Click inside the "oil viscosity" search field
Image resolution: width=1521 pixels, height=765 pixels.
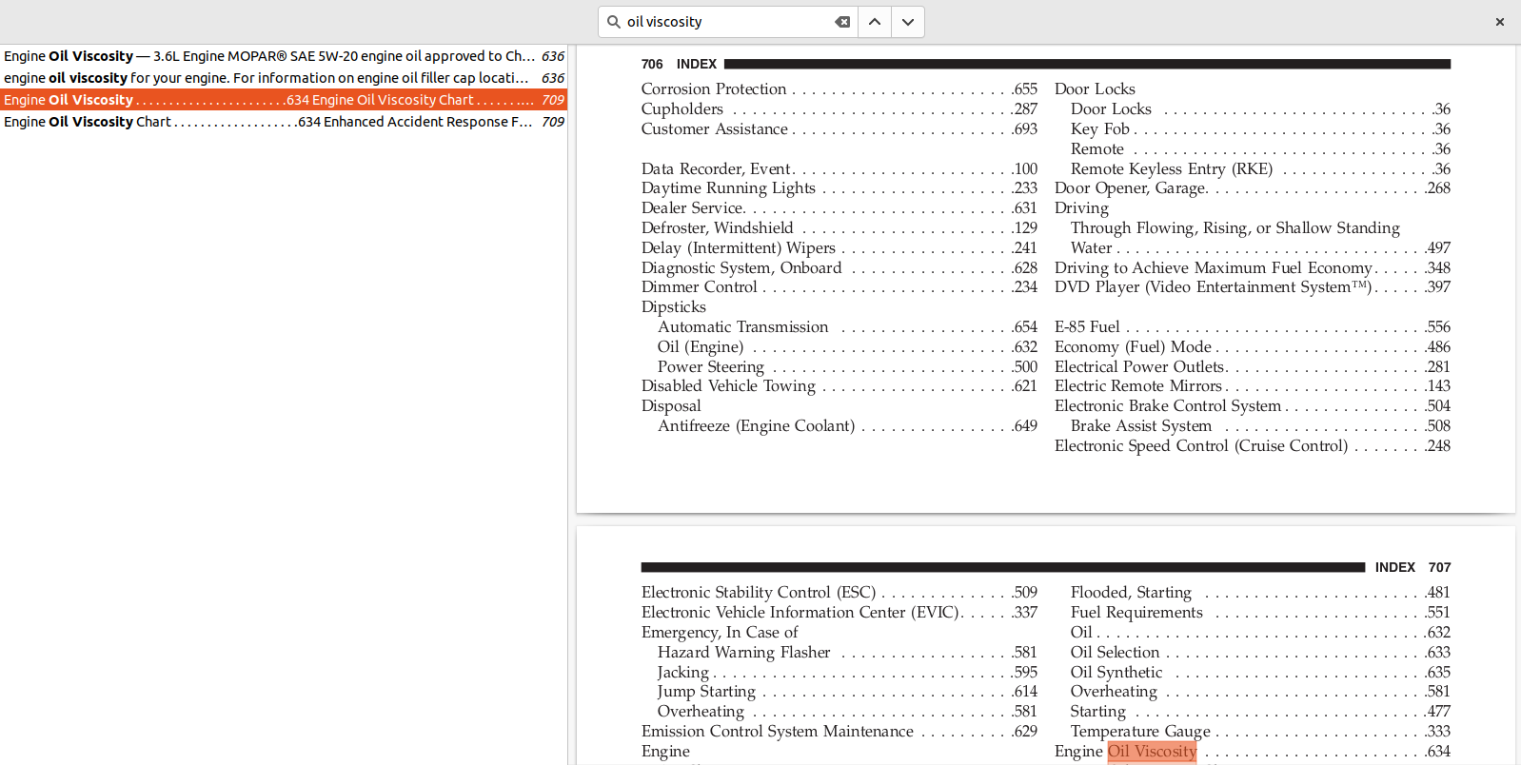723,22
